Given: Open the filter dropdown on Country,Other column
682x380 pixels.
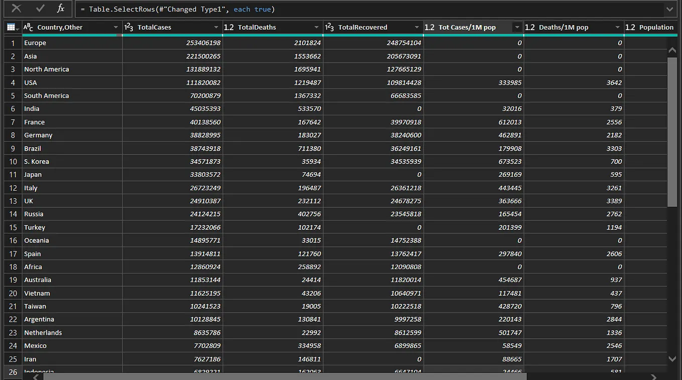Looking at the screenshot, I should [117, 27].
